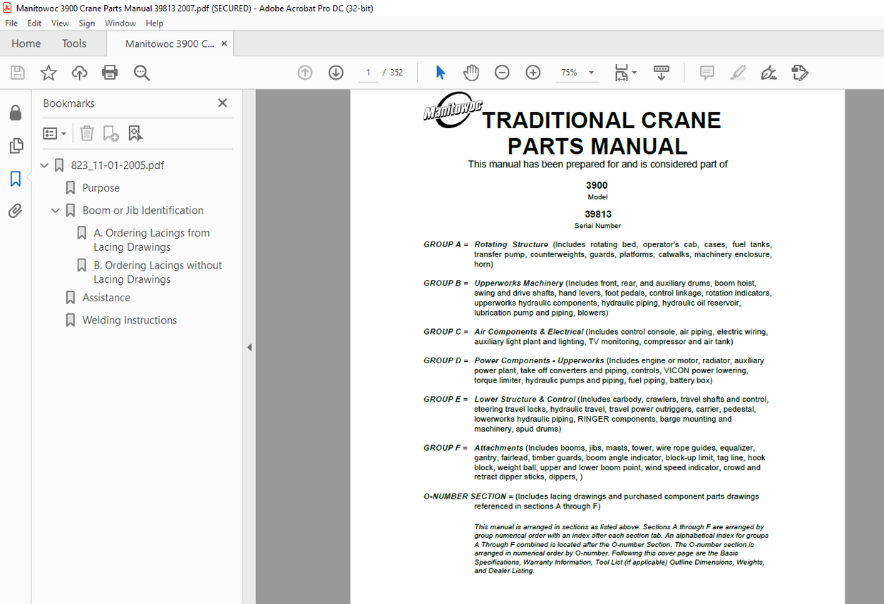Select the Hand tool for panning
884x604 pixels.
471,72
